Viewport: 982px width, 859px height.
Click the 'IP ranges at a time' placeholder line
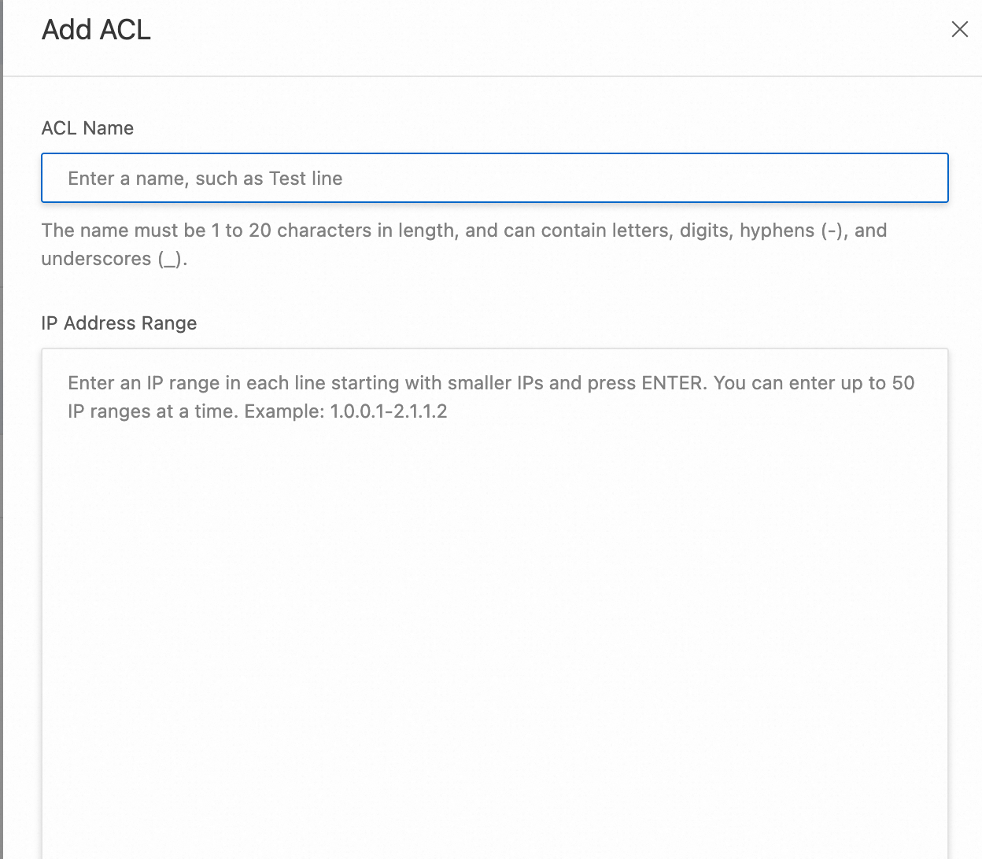153,411
